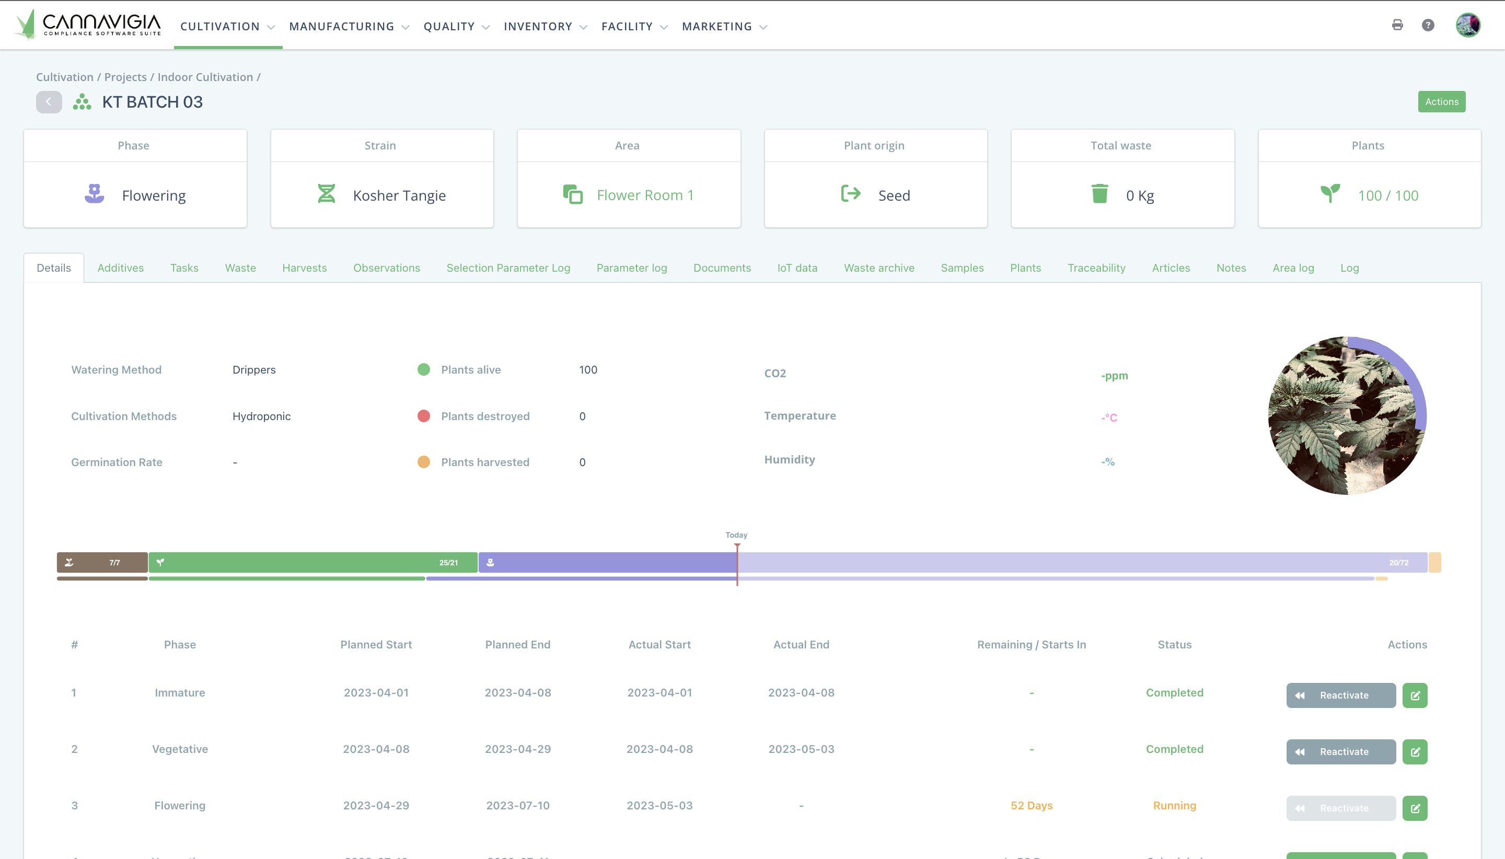Click the Flower Room 1 area icon
1505x859 pixels.
coord(572,194)
